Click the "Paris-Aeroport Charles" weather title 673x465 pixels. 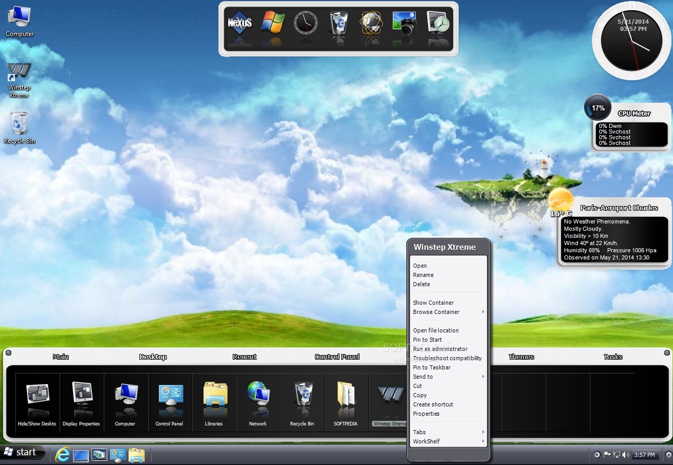(x=619, y=208)
